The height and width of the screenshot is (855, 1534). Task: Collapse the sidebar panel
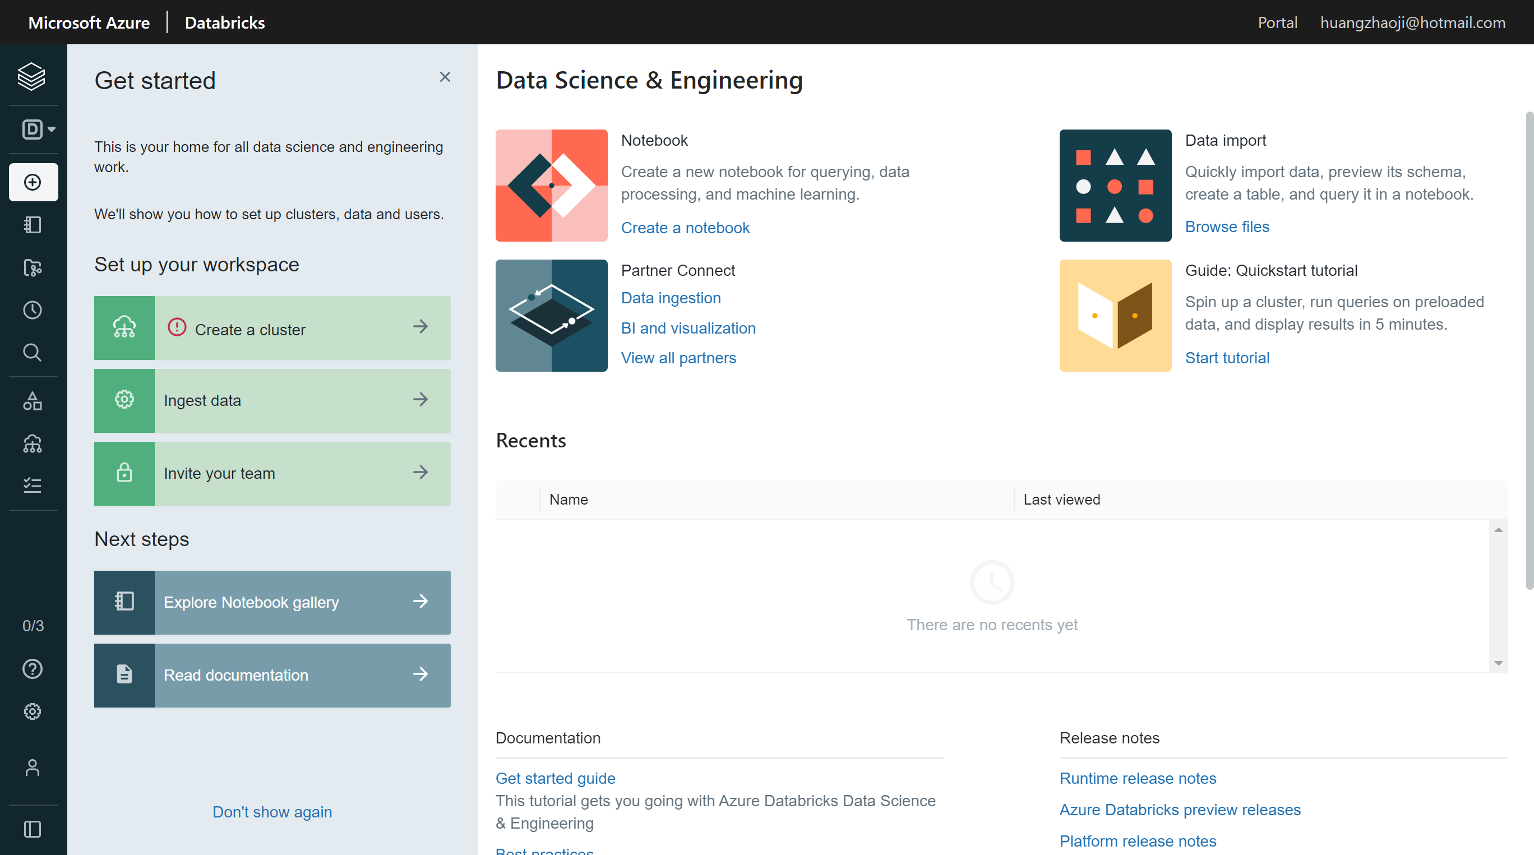coord(32,829)
